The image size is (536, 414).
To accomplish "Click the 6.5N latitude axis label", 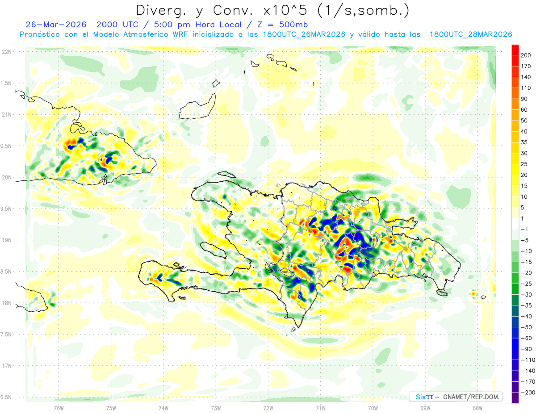I will pos(6,397).
